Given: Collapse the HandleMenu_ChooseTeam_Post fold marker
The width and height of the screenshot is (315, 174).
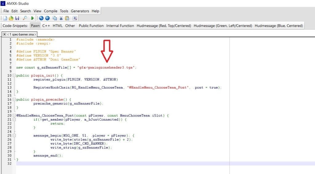Looking at the screenshot, I should [14, 115].
